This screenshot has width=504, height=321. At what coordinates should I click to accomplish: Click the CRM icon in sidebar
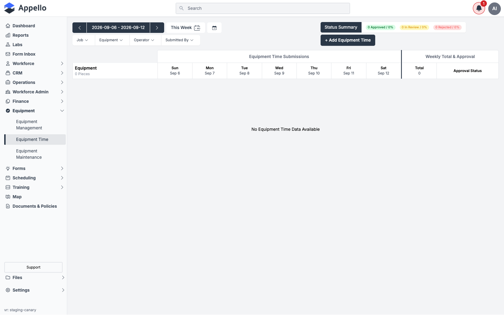8,73
